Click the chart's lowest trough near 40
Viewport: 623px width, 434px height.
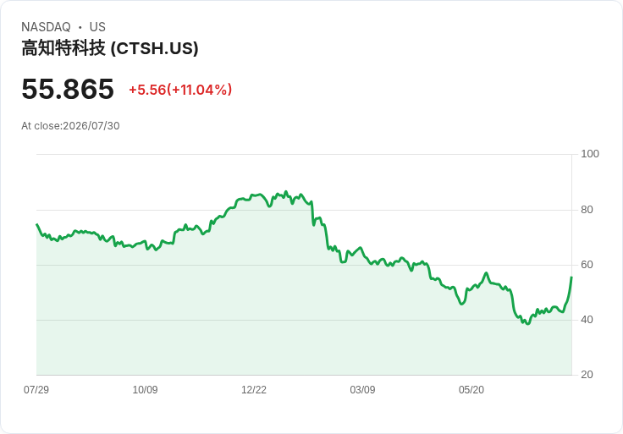[527, 324]
